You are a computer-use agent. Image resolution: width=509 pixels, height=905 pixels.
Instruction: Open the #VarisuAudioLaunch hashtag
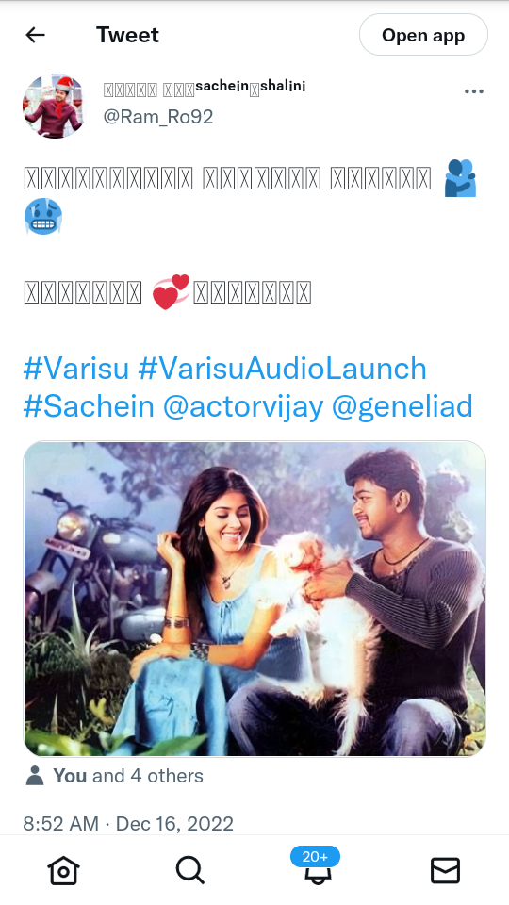point(282,369)
